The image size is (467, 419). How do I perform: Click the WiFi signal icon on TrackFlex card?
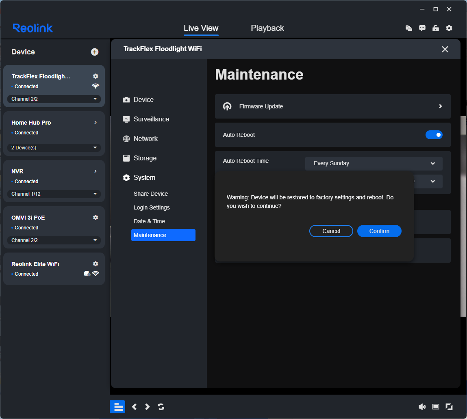click(95, 86)
